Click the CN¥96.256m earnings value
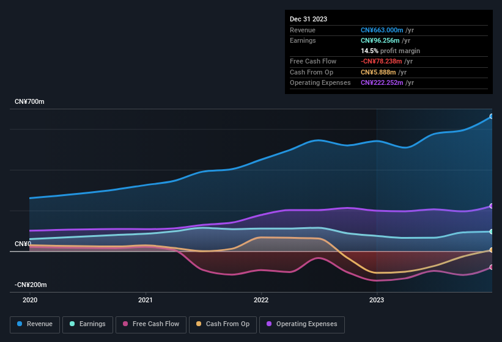This screenshot has width=502, height=342. click(x=380, y=40)
